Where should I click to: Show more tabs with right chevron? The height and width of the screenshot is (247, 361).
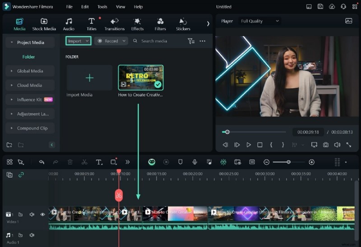coord(208,24)
